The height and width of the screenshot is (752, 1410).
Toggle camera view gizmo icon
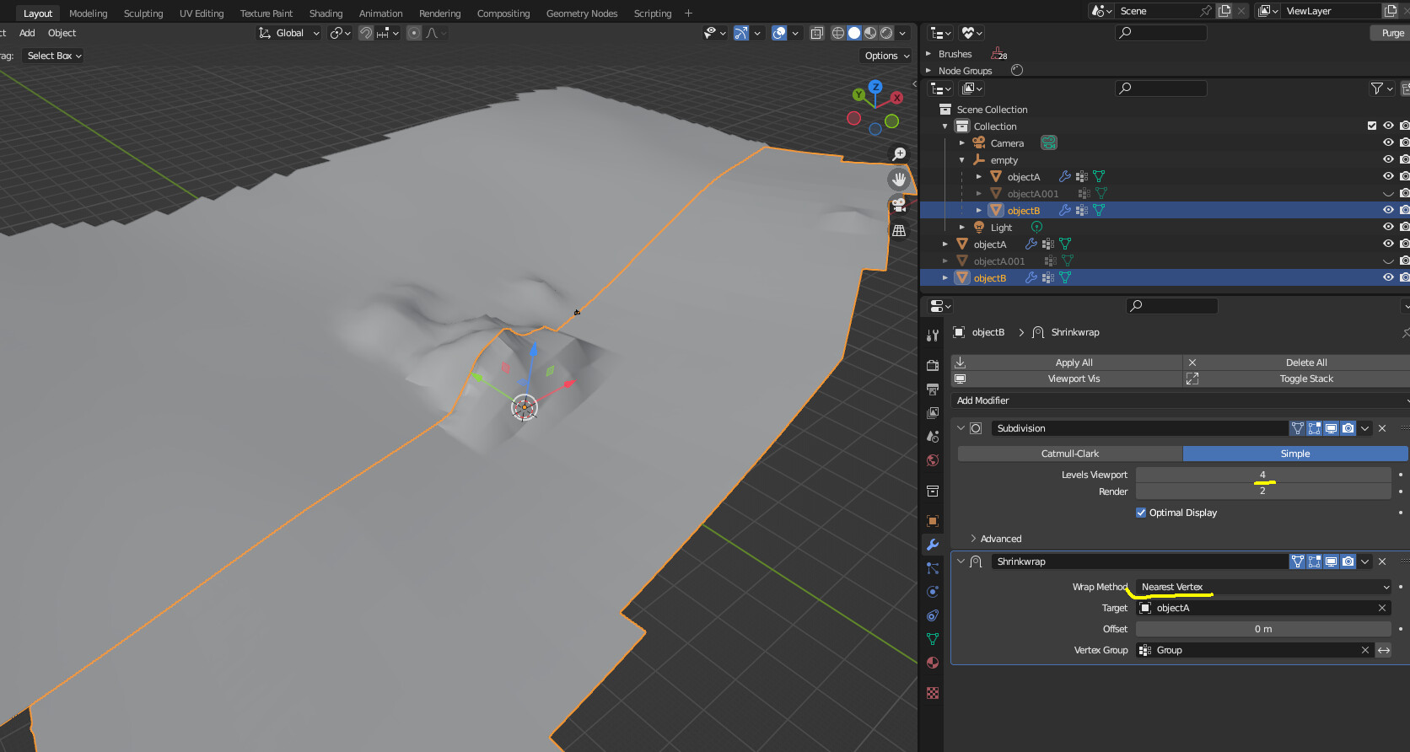click(899, 205)
